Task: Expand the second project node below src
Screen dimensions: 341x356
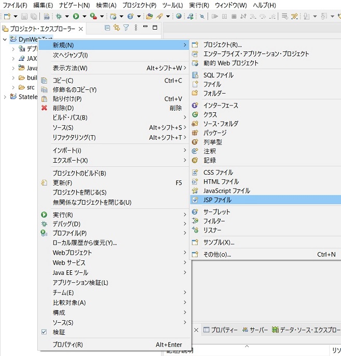Action: coord(5,97)
